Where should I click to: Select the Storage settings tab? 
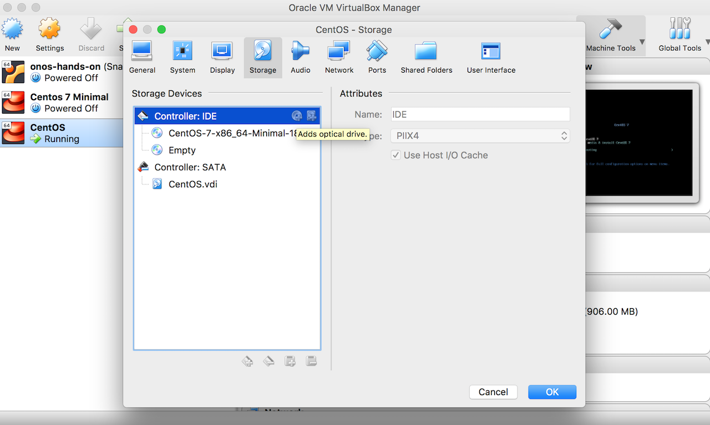coord(262,57)
